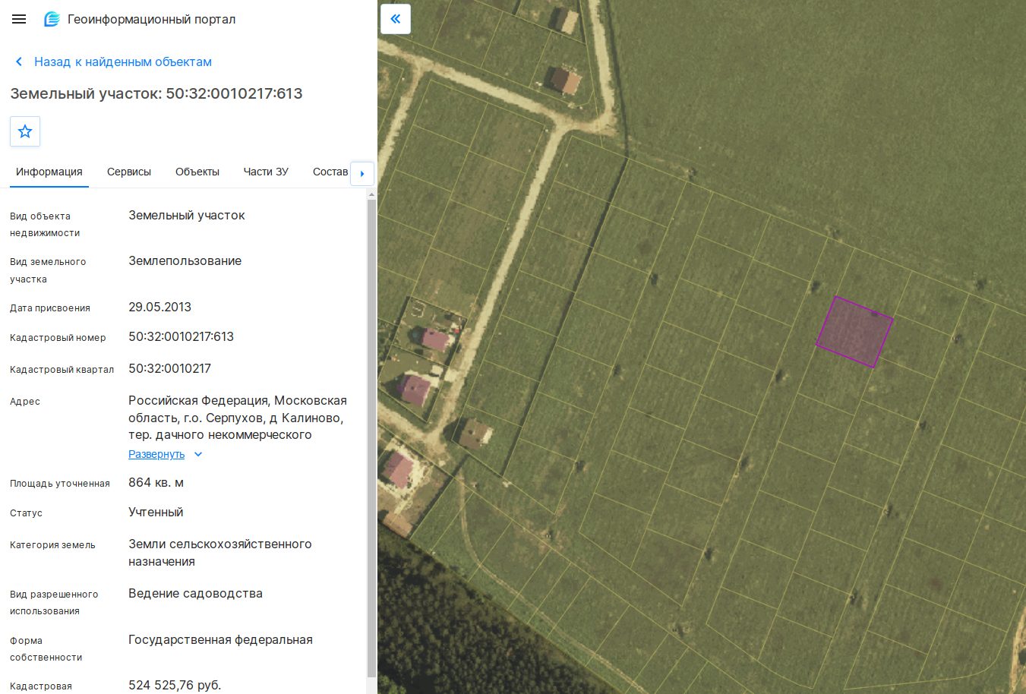Click the Государственная федеральная value
The height and width of the screenshot is (694, 1026).
click(221, 639)
